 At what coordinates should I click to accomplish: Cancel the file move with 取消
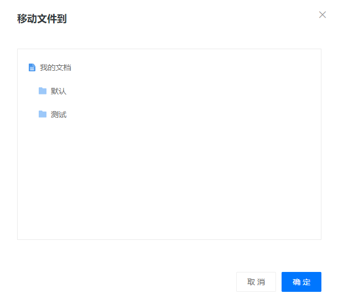pos(256,282)
